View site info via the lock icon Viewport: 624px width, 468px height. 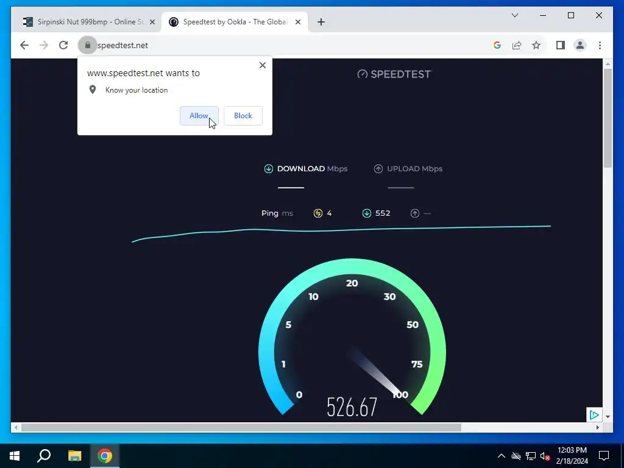click(88, 45)
